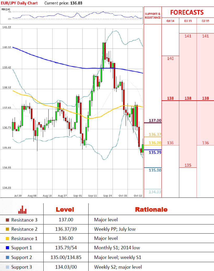The width and height of the screenshot is (214, 271).
Task: Select the Resistance 1 row label
Action: click(x=24, y=239)
